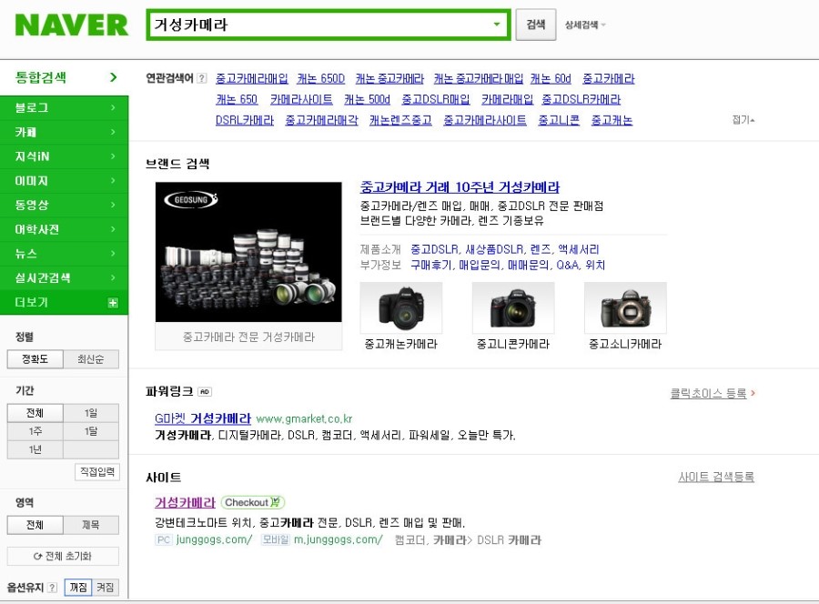Open related search 중고카메라매입
This screenshot has height=604, width=819.
tap(252, 78)
